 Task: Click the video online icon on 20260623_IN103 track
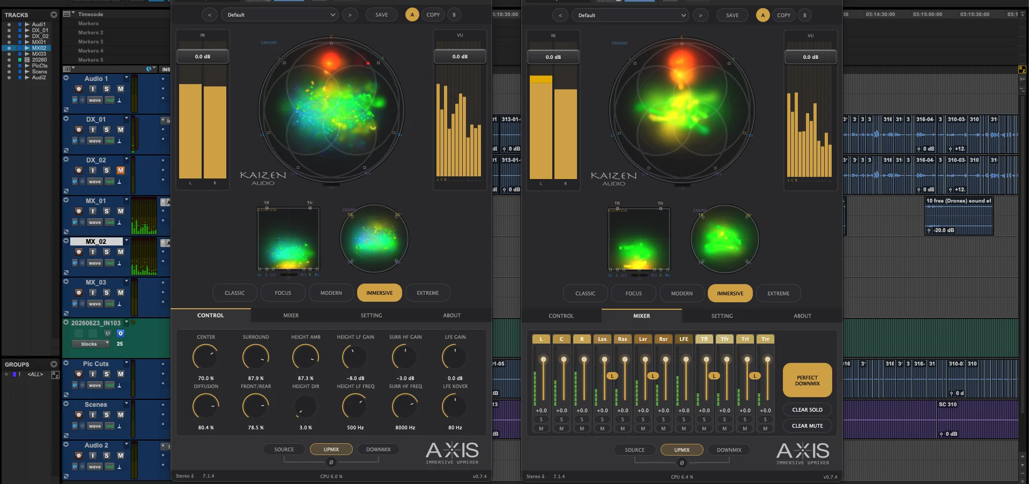(x=121, y=333)
